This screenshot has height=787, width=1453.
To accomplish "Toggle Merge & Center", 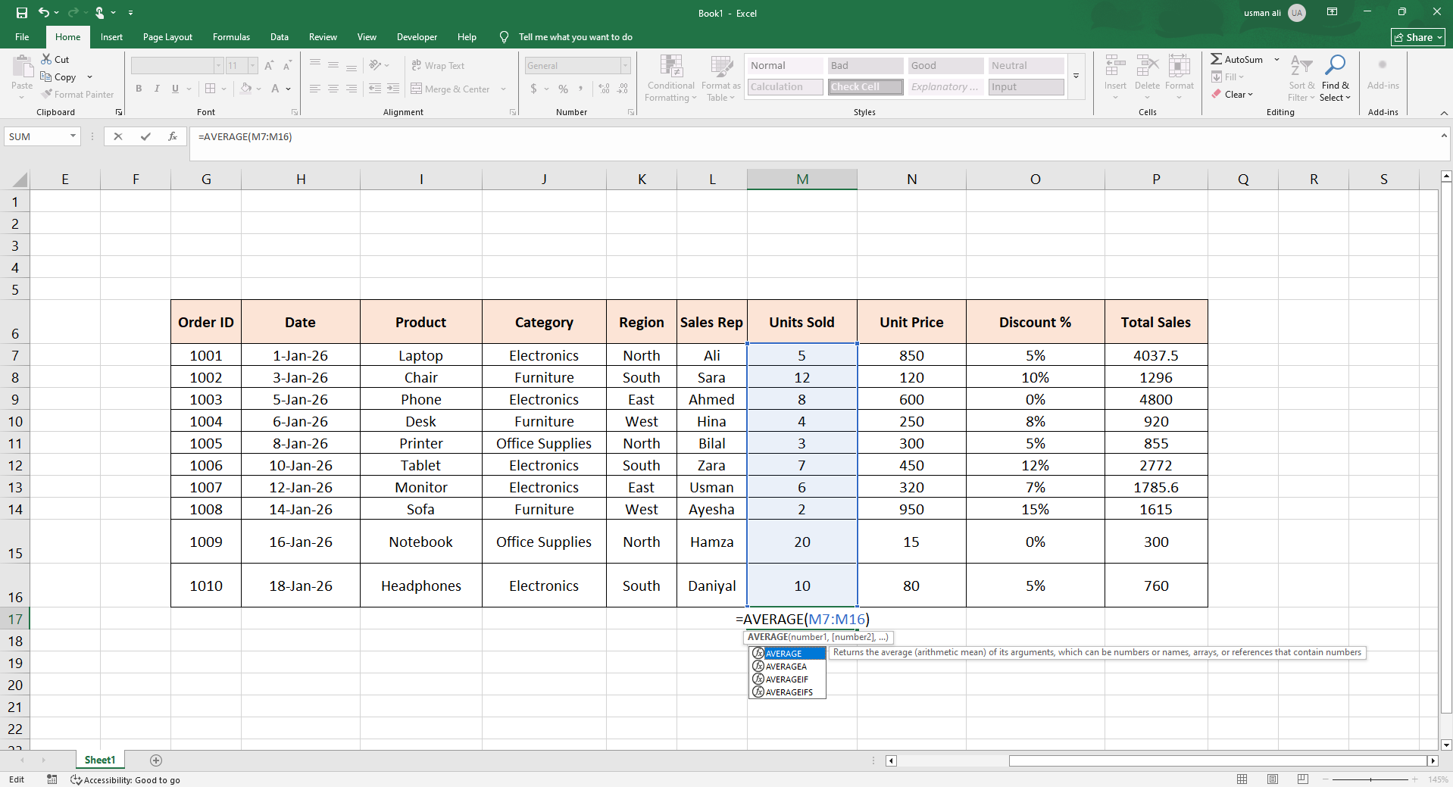I will (452, 89).
